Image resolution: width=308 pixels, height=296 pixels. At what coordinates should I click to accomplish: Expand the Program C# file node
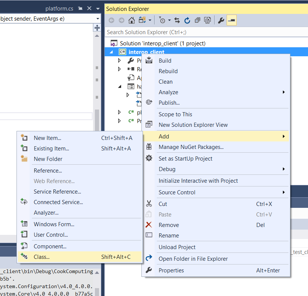[x=119, y=120]
